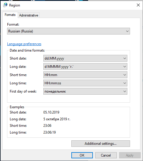Click the Additional settings button

tap(101, 144)
